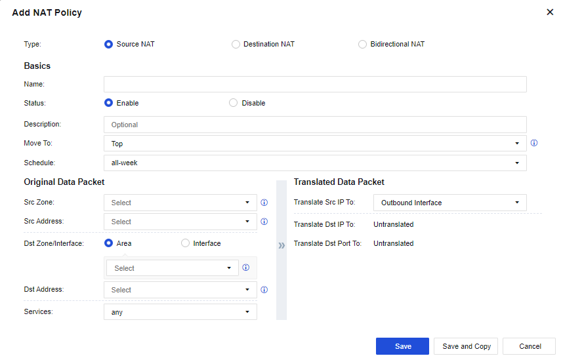Viewport: 563px width, 358px height.
Task: Open the Move To dropdown
Action: 315,144
